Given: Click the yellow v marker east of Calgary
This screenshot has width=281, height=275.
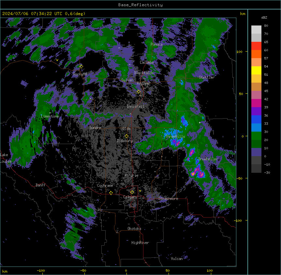Looking at the screenshot, I should click(140, 191).
